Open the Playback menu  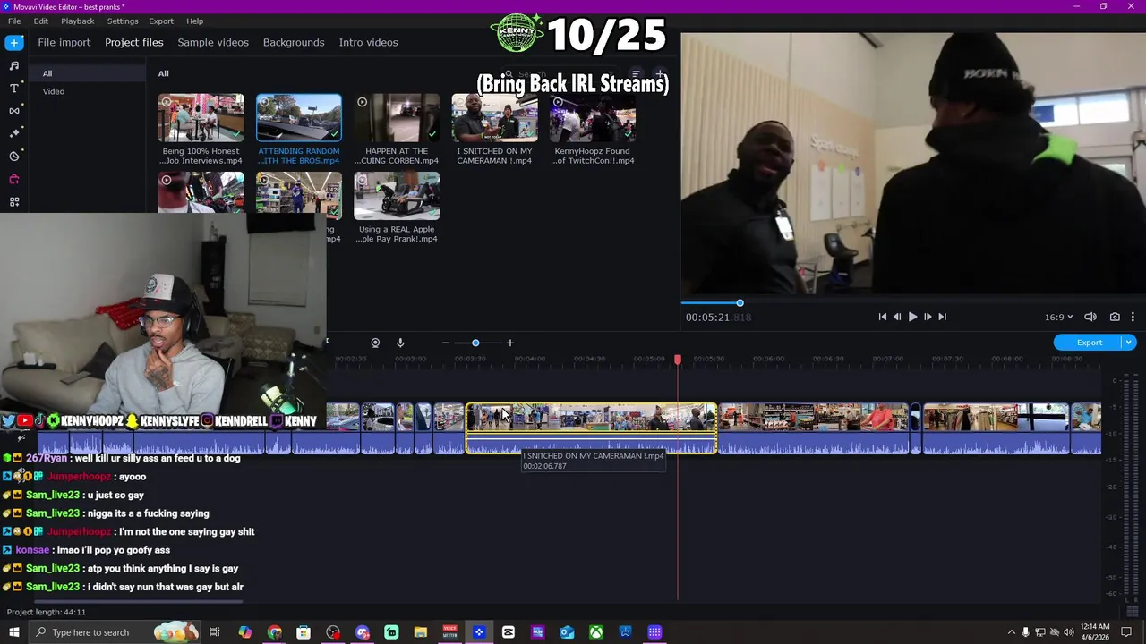point(78,21)
